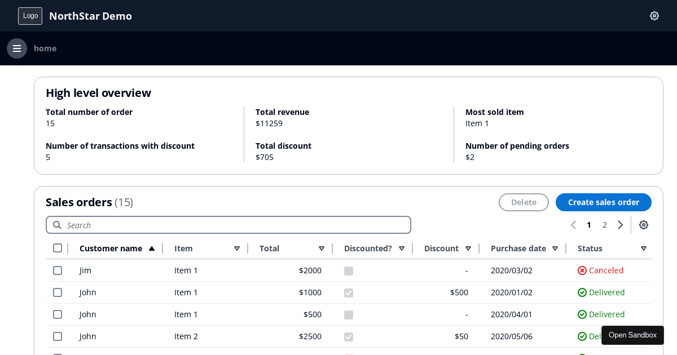Click the Canceled status icon on Jim's order
Image resolution: width=677 pixels, height=355 pixels.
tap(582, 270)
